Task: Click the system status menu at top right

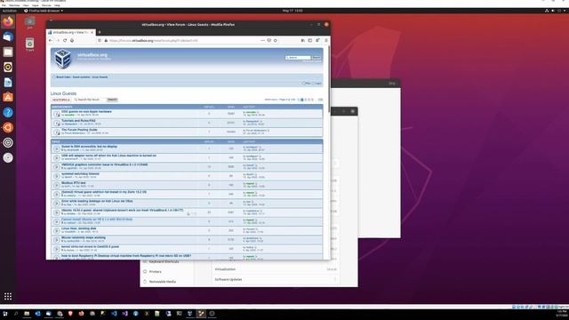Action: click(x=555, y=11)
